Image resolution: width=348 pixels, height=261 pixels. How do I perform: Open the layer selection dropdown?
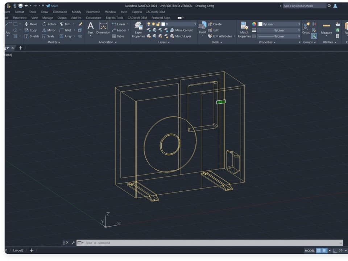(195, 24)
